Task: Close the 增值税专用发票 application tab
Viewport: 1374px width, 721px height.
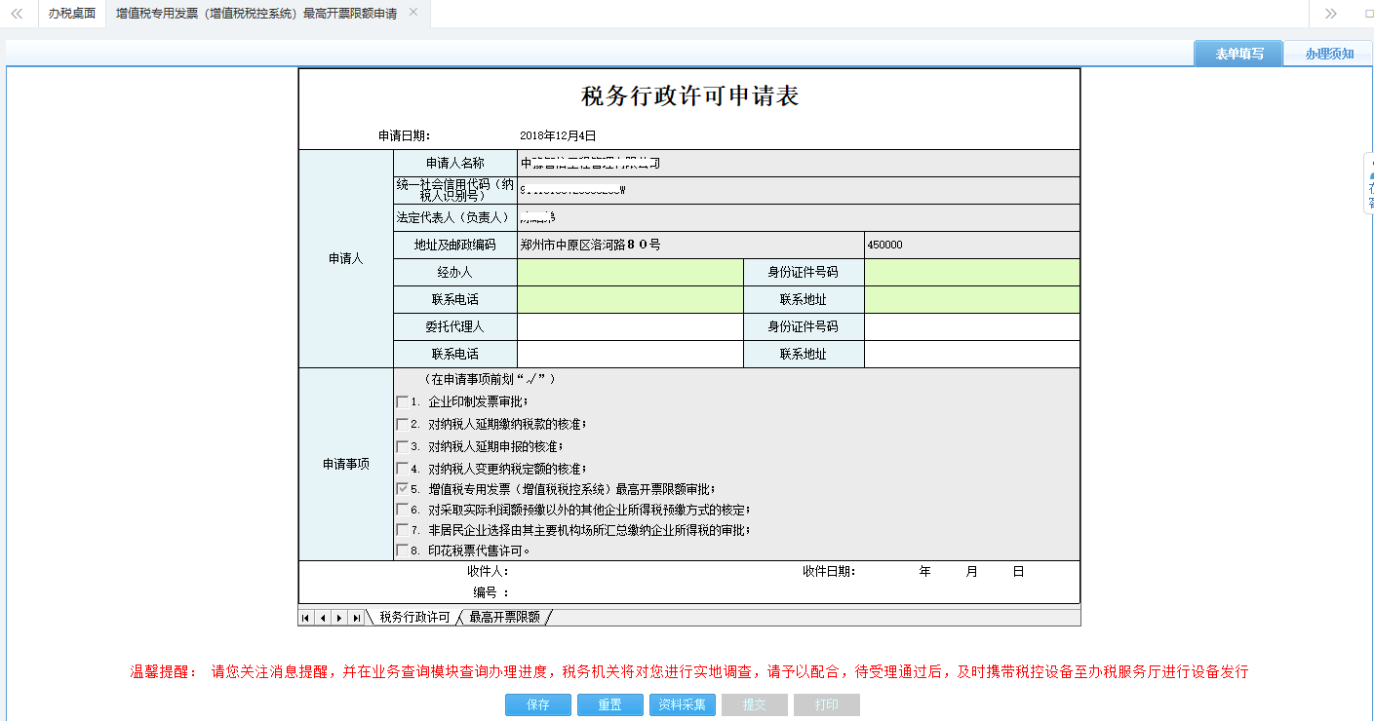Action: (x=412, y=15)
